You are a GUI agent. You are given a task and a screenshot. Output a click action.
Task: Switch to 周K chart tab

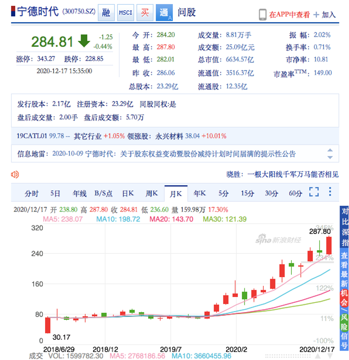[x=152, y=193]
